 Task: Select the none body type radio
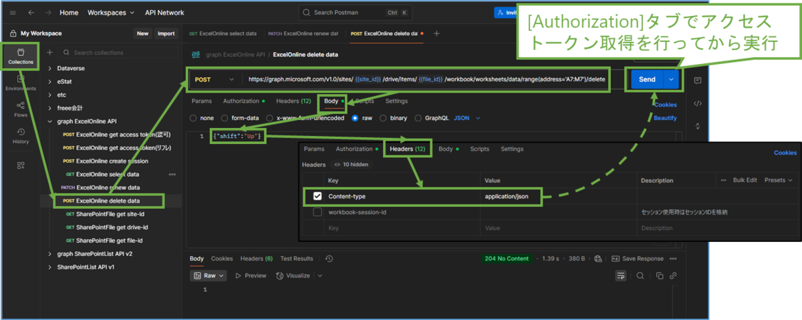click(194, 118)
